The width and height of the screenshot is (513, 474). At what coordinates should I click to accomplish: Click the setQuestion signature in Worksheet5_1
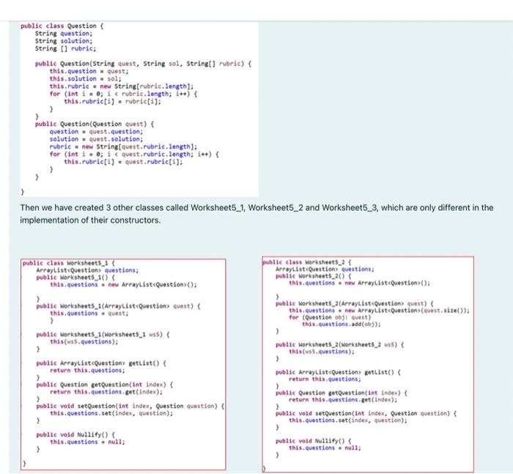(x=130, y=406)
